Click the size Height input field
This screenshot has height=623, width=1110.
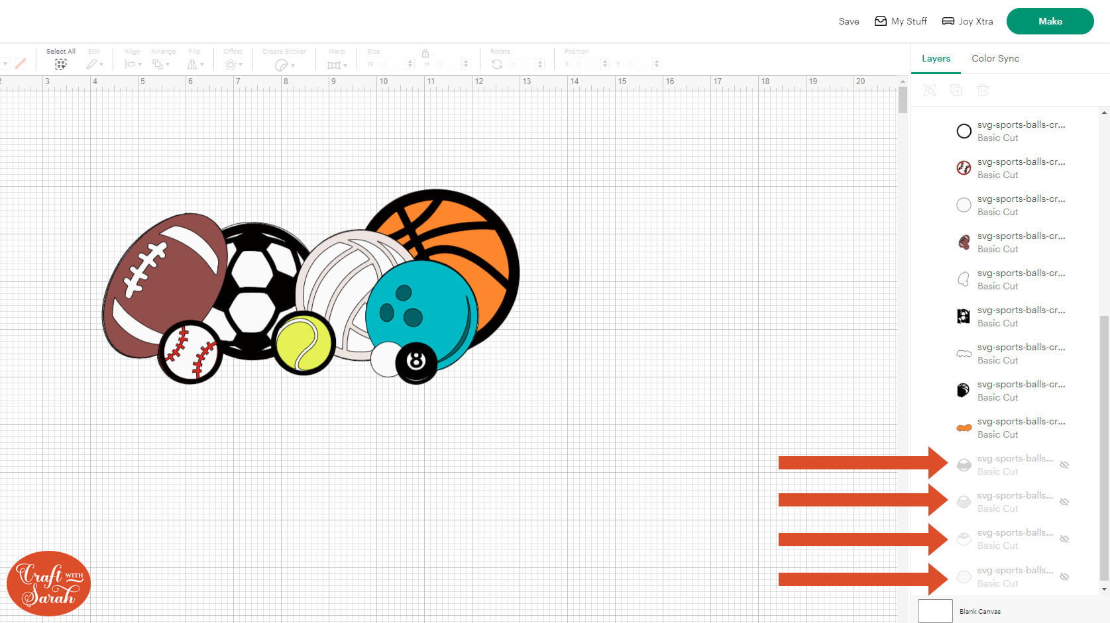tap(447, 64)
